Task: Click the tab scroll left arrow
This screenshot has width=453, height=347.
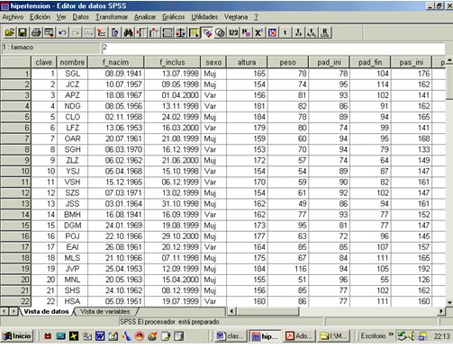Action: (5, 311)
